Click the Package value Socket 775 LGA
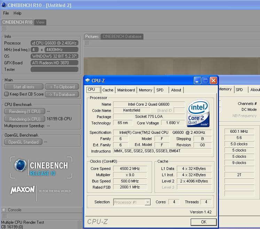 [x=149, y=116]
